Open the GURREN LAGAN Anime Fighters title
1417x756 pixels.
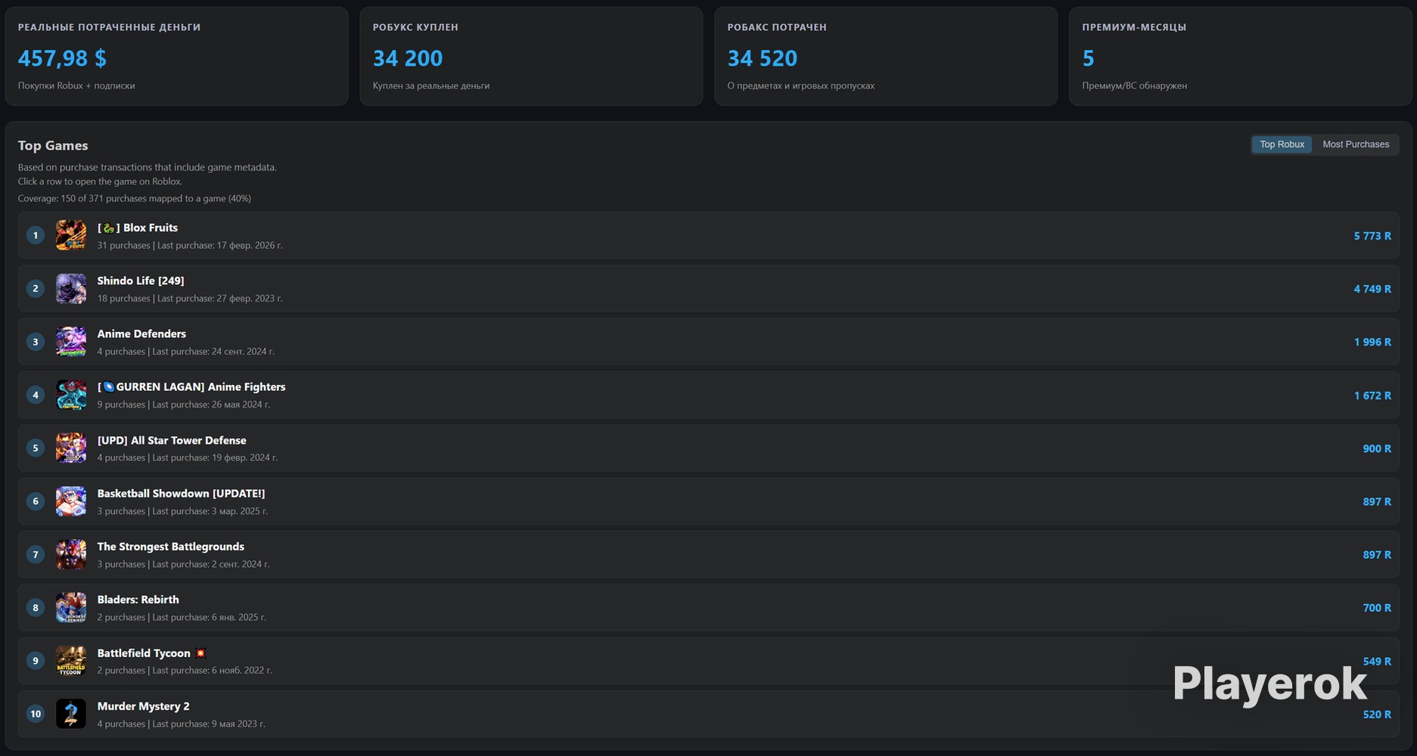tap(191, 387)
